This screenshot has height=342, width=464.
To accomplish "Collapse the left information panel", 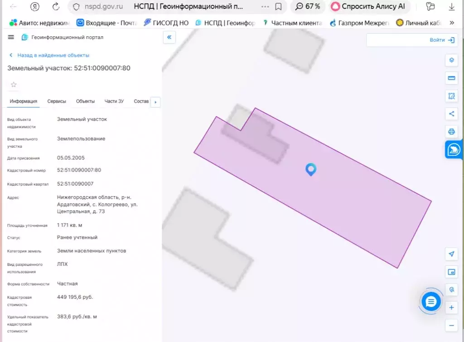I will [x=169, y=38].
